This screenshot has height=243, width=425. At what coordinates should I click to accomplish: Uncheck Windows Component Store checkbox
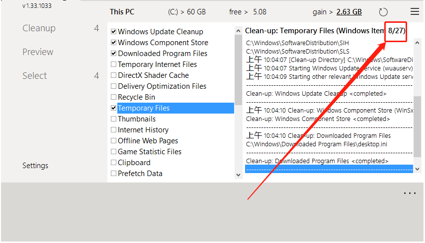(x=114, y=43)
